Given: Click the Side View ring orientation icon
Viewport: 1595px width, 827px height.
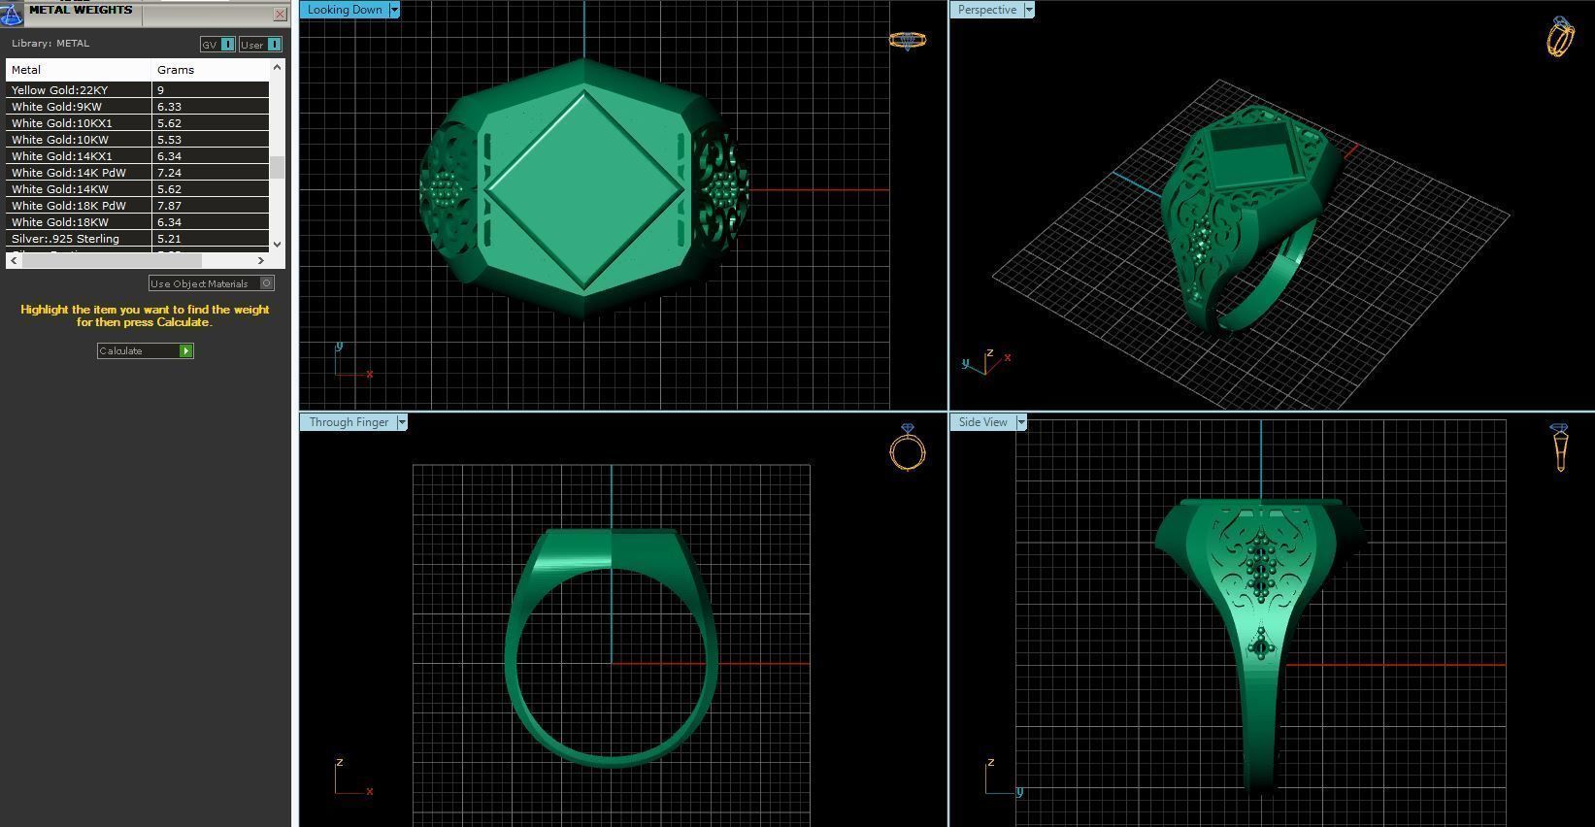Looking at the screenshot, I should coord(1559,447).
